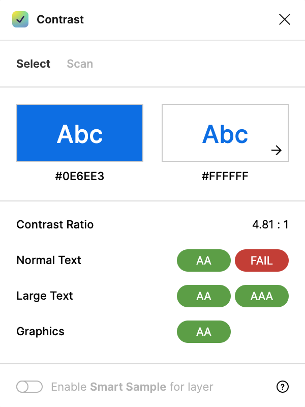Click the Normal Text AA badge
This screenshot has width=305, height=407.
[204, 260]
